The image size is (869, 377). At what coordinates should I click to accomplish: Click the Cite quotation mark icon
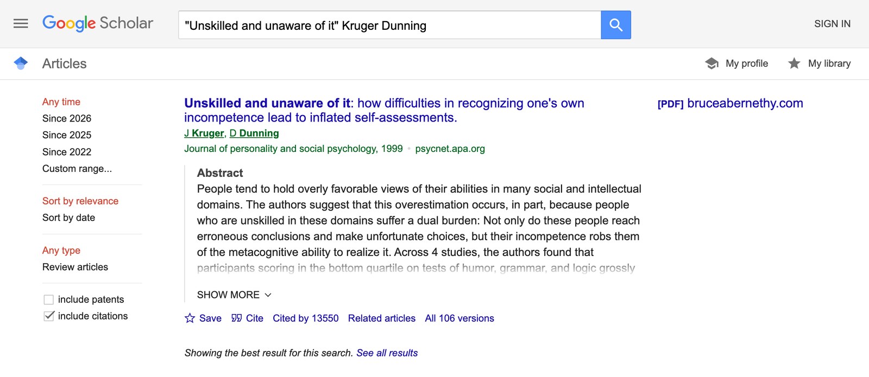(237, 318)
